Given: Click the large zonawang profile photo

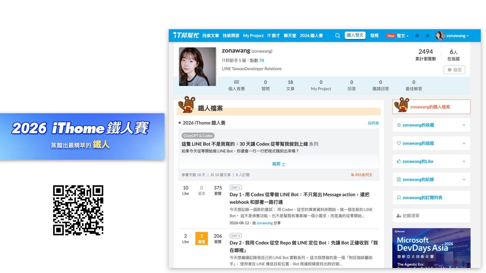Looking at the screenshot, I should [x=197, y=66].
